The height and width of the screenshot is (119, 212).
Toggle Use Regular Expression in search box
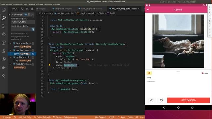click(x=32, y=14)
